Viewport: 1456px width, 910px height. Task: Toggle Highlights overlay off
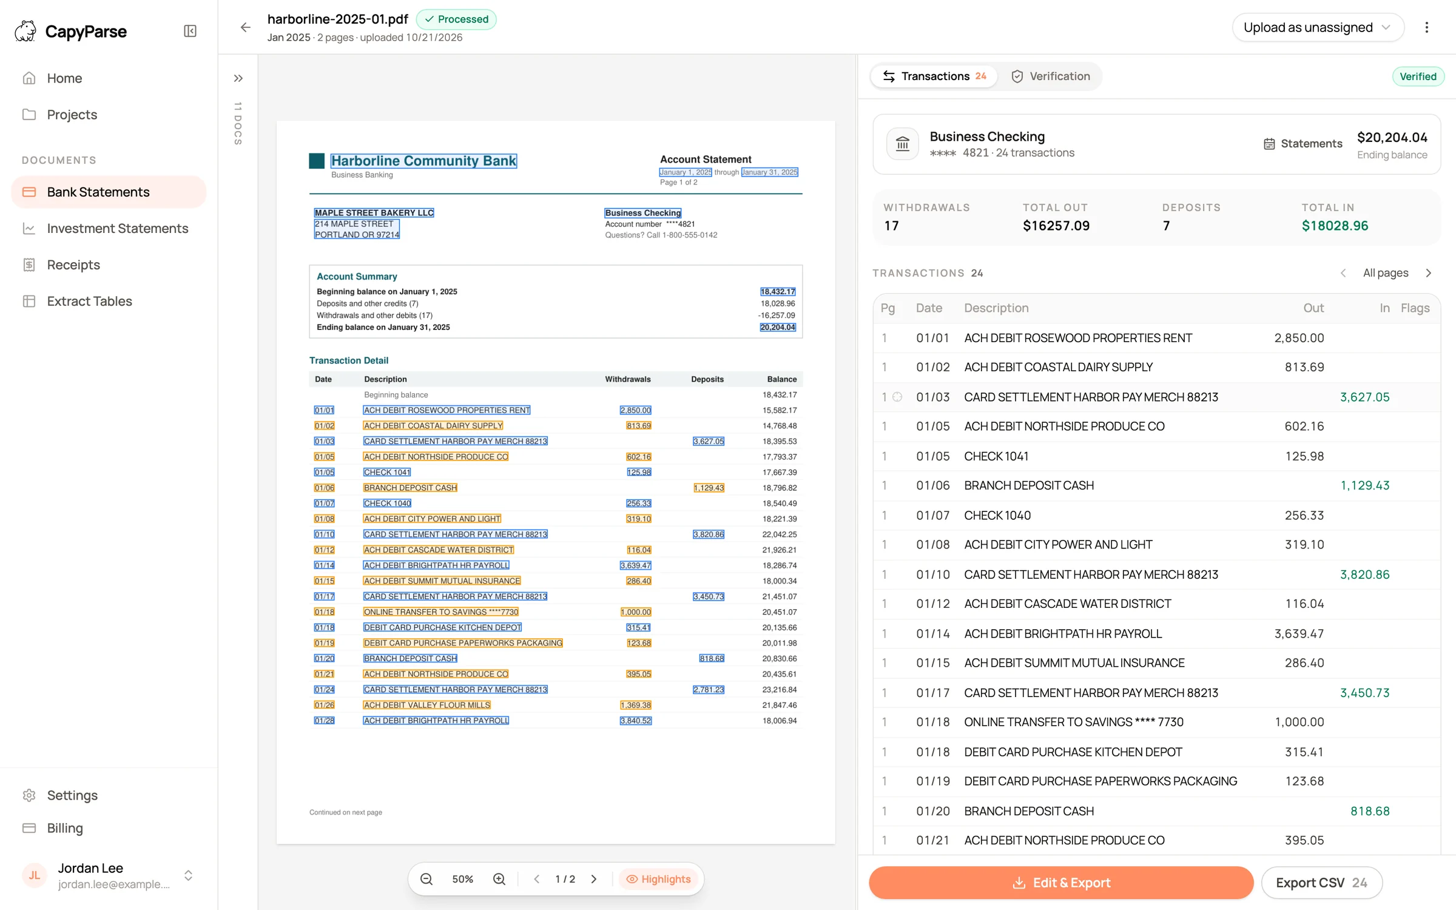(x=658, y=879)
